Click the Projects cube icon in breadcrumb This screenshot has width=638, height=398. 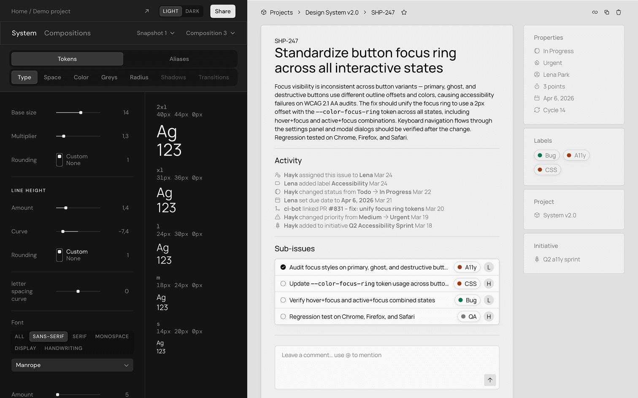tap(264, 12)
